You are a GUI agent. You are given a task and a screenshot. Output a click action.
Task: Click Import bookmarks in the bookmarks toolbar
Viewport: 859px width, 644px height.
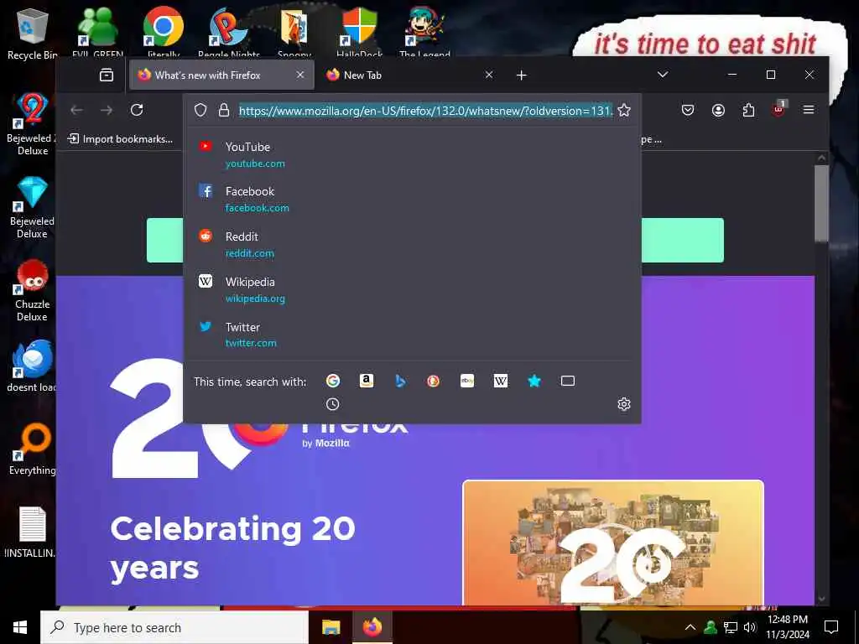120,139
